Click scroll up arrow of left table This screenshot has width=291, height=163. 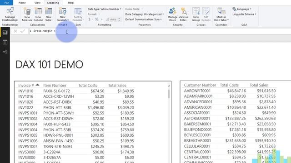[169, 86]
